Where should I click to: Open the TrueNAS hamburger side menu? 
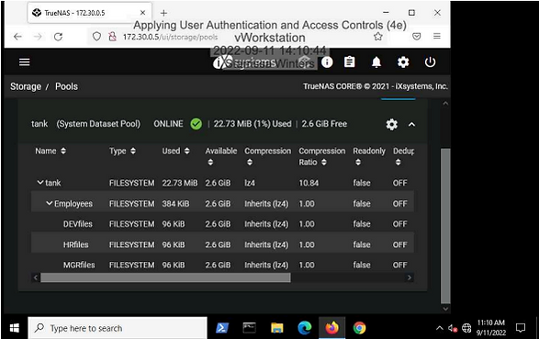(25, 62)
